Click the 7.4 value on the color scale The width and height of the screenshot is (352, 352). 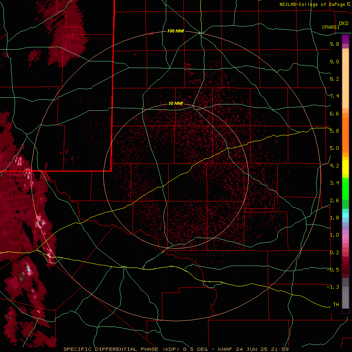click(x=334, y=96)
